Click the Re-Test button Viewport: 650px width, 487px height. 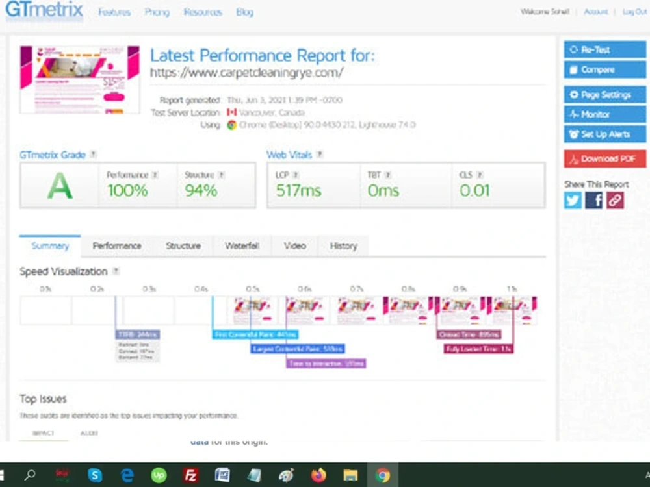[x=604, y=50]
